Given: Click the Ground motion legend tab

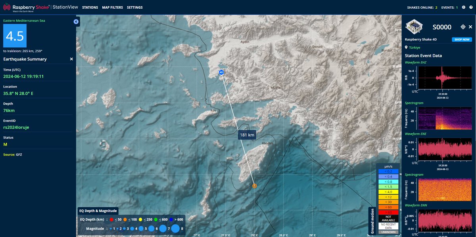Looking at the screenshot, I should (371, 221).
